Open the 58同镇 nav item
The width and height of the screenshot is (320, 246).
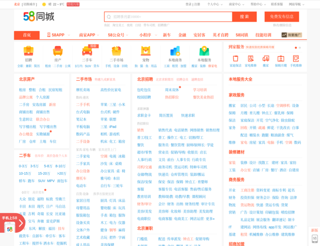242,35
